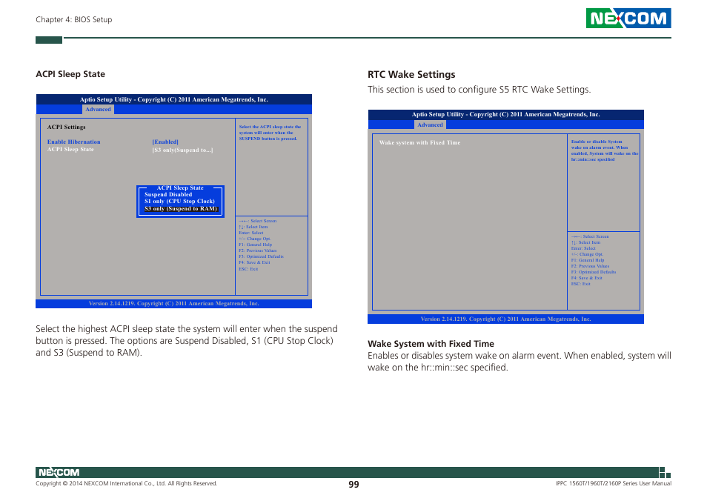Select the Advanced tab in the RTC Wake Settings screenshot
Image resolution: width=707 pixels, height=498 pixels.
click(x=430, y=124)
